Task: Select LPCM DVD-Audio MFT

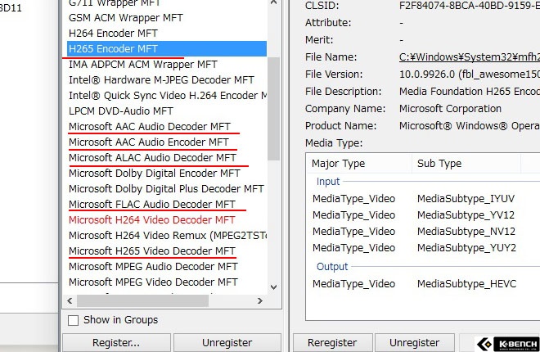Action: coord(121,111)
